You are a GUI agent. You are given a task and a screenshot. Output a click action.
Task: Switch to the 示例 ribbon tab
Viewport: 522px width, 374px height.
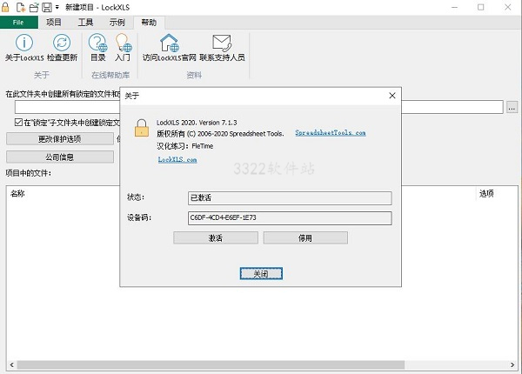click(x=117, y=23)
